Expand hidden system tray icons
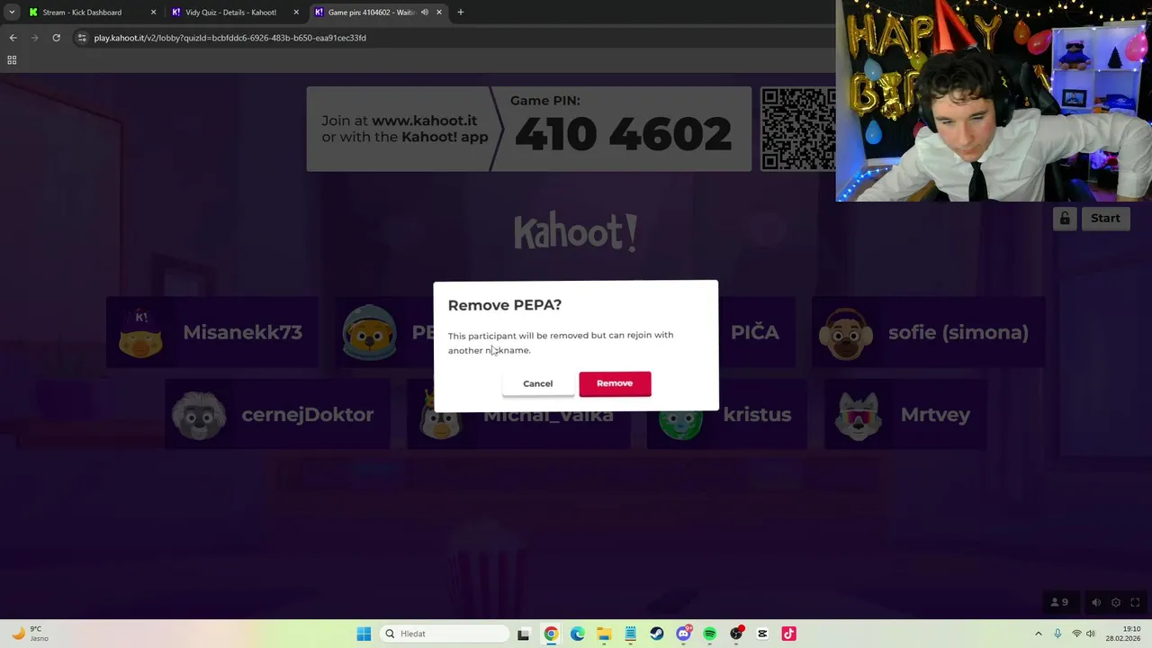The width and height of the screenshot is (1152, 648). [1038, 634]
